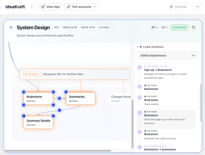Click the Member role badge

pyautogui.click(x=32, y=74)
